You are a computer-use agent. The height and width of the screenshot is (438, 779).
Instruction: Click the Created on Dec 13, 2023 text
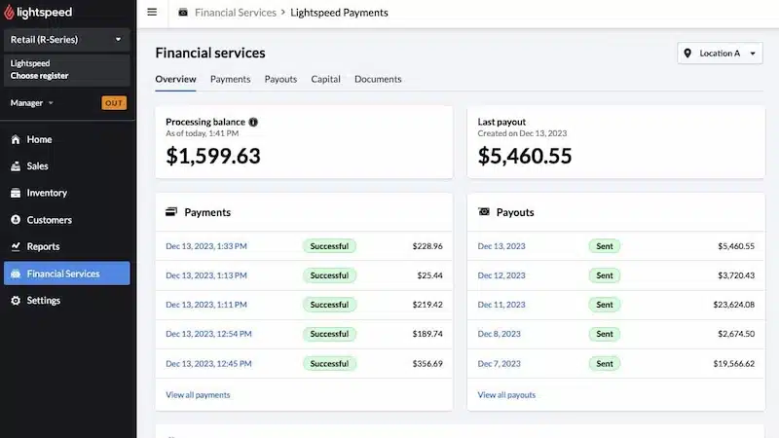point(522,133)
